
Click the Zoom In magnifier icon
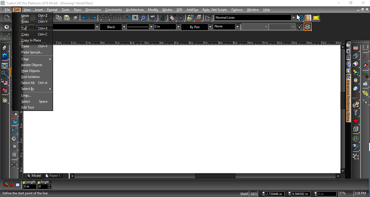point(103,18)
